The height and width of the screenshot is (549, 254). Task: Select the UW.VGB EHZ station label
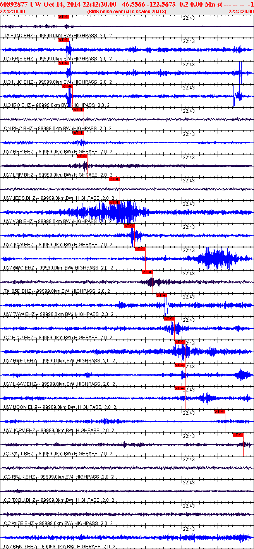(18, 221)
